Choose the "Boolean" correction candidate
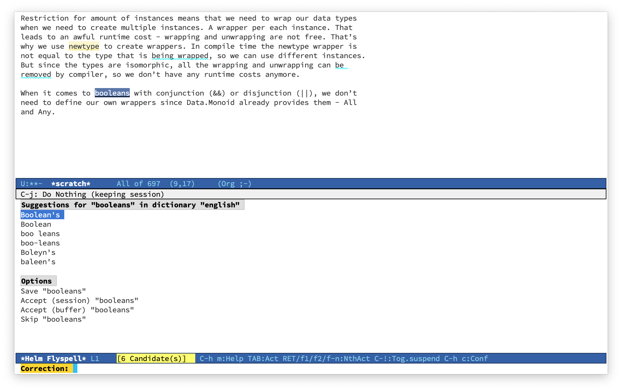The width and height of the screenshot is (622, 391). [36, 224]
